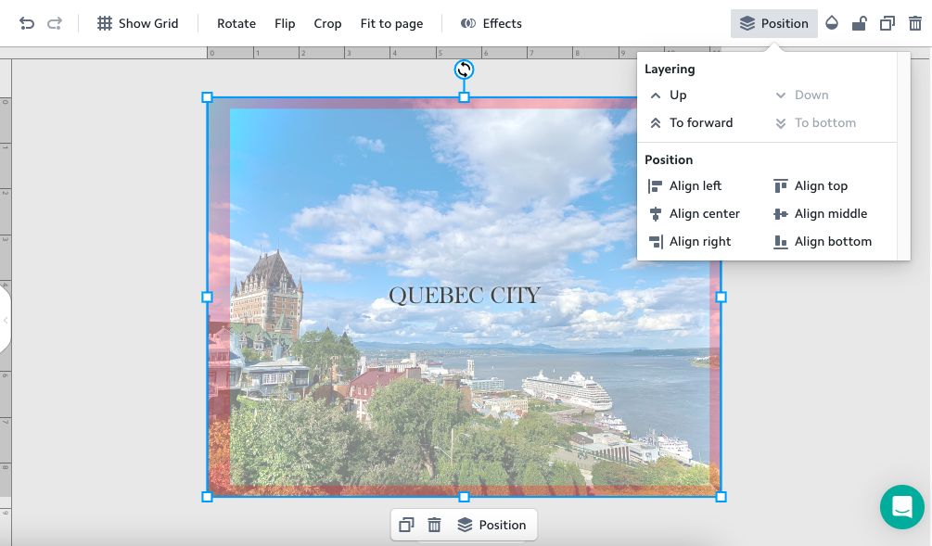This screenshot has width=932, height=546.
Task: Toggle Show Grid
Action: tap(138, 23)
